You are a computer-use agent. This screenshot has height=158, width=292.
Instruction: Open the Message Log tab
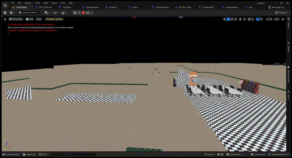[x=276, y=7]
